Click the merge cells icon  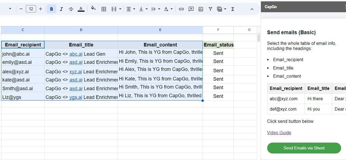pos(114,9)
